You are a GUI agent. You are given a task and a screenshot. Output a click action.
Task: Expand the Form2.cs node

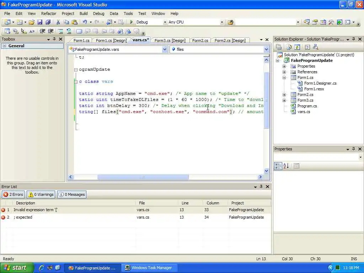pyautogui.click(x=284, y=95)
